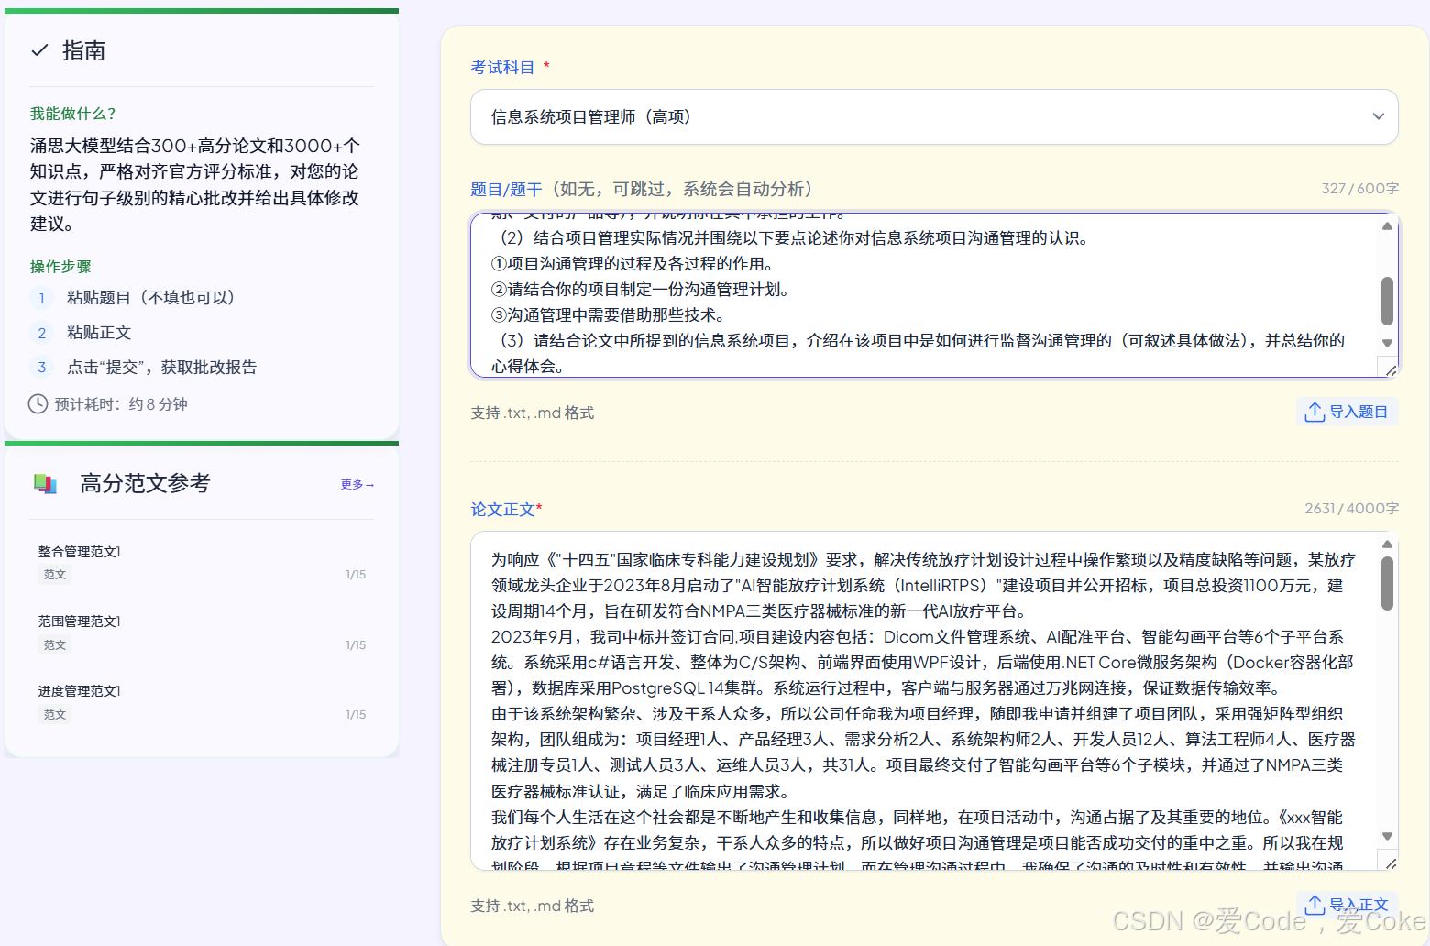Click the 2631/4000字 character counter
Viewport: 1430px width, 946px height.
[1351, 509]
